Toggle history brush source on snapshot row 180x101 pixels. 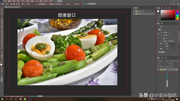[x=134, y=11]
